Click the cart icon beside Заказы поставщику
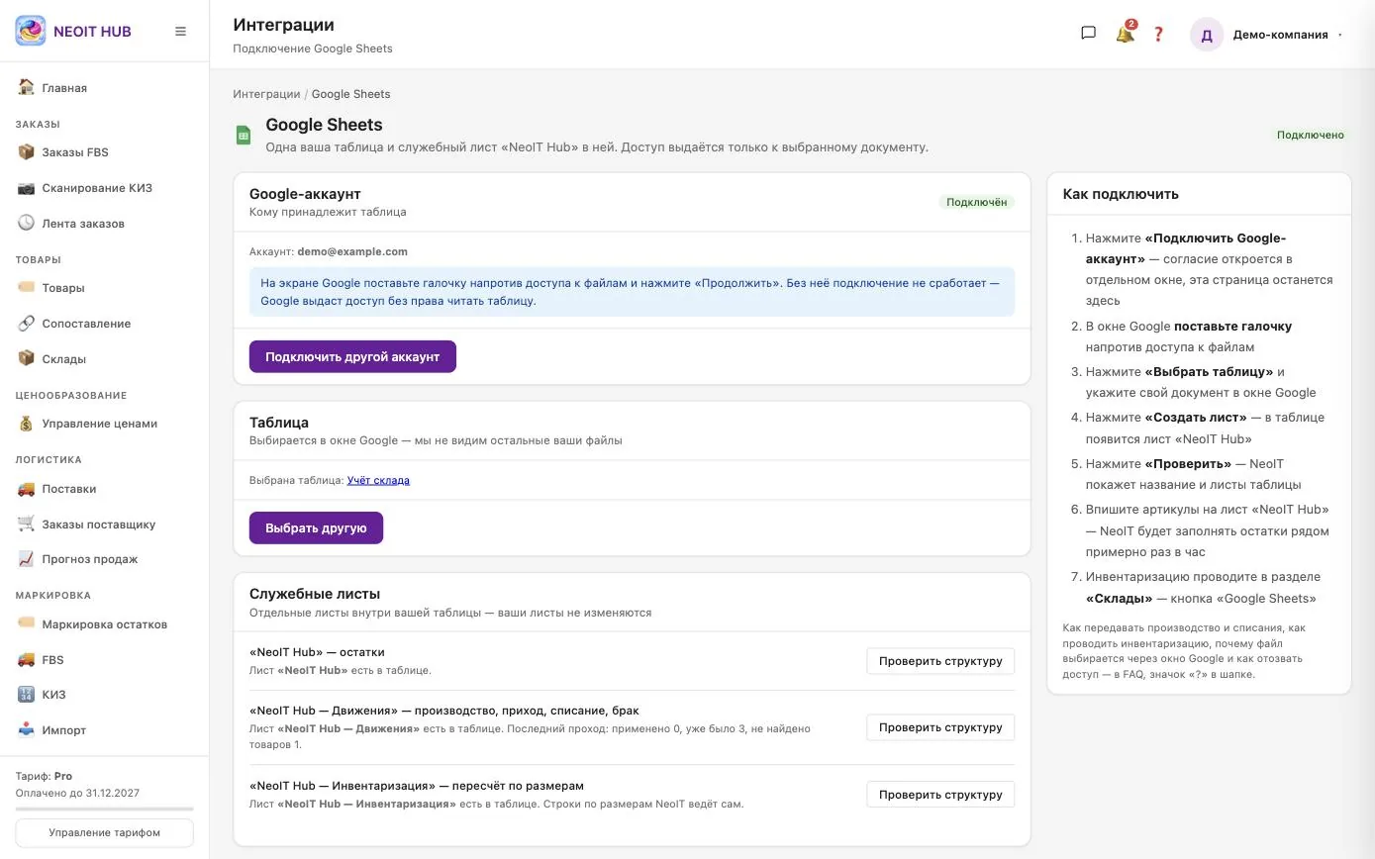 click(27, 524)
